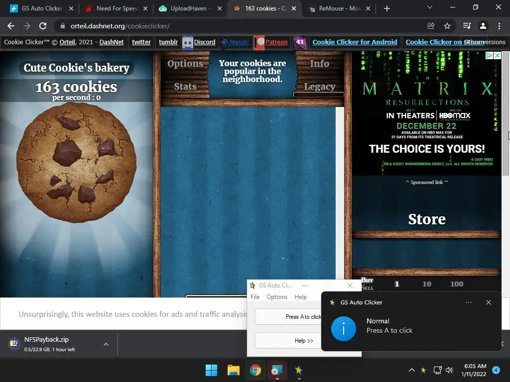Viewport: 510px width, 382px height.
Task: Select buy amount 1 in store
Action: coord(397,284)
